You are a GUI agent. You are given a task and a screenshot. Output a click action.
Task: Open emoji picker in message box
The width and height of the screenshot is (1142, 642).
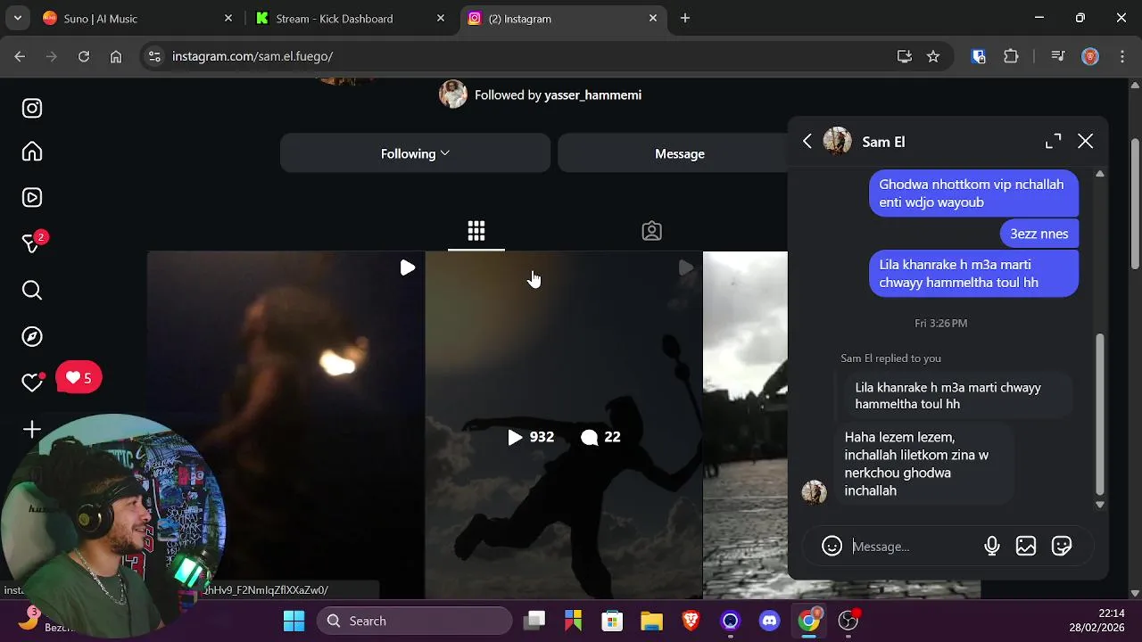[832, 547]
